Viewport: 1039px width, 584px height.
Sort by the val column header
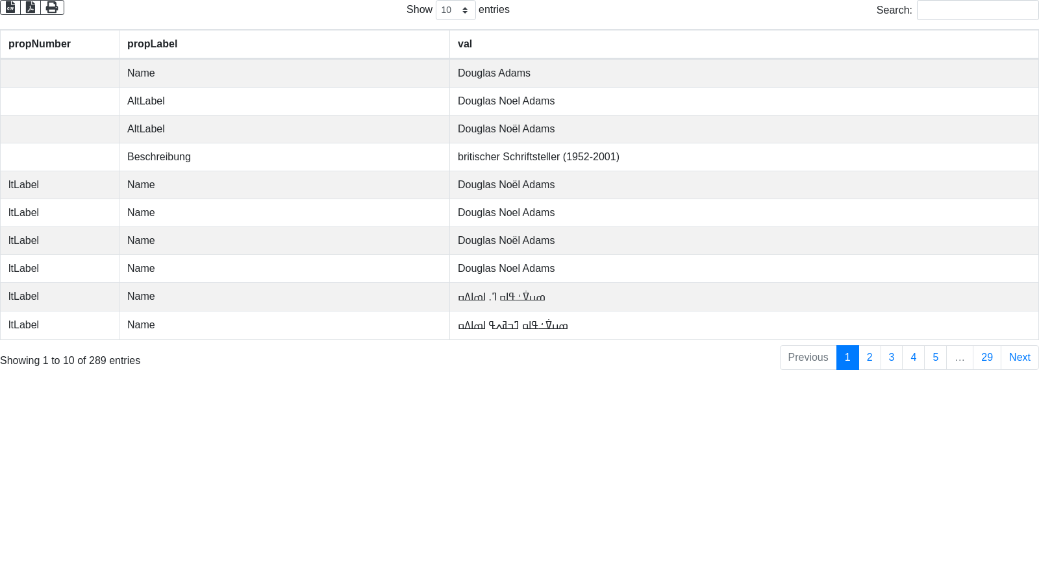(x=465, y=44)
